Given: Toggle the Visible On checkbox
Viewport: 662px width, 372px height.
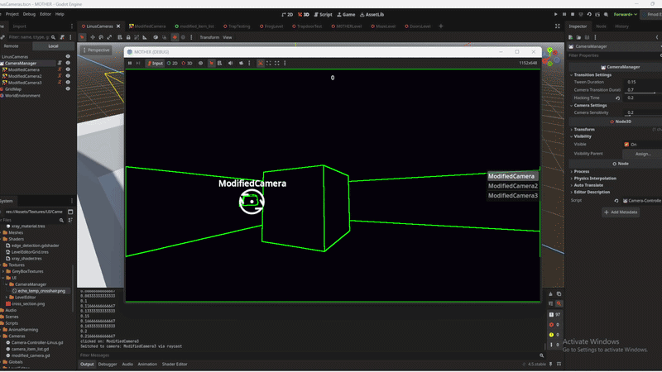Looking at the screenshot, I should [626, 144].
